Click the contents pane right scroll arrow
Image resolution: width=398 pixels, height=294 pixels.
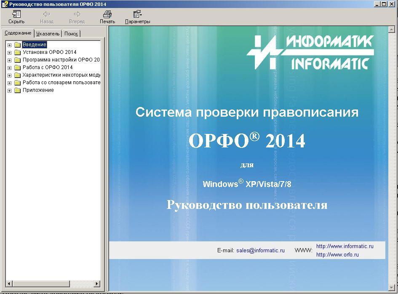[97, 283]
